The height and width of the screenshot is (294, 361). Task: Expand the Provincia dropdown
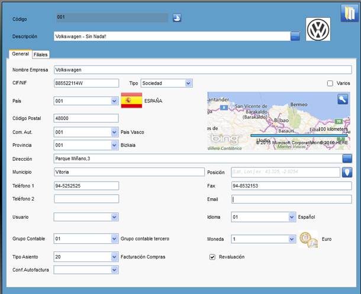[114, 145]
